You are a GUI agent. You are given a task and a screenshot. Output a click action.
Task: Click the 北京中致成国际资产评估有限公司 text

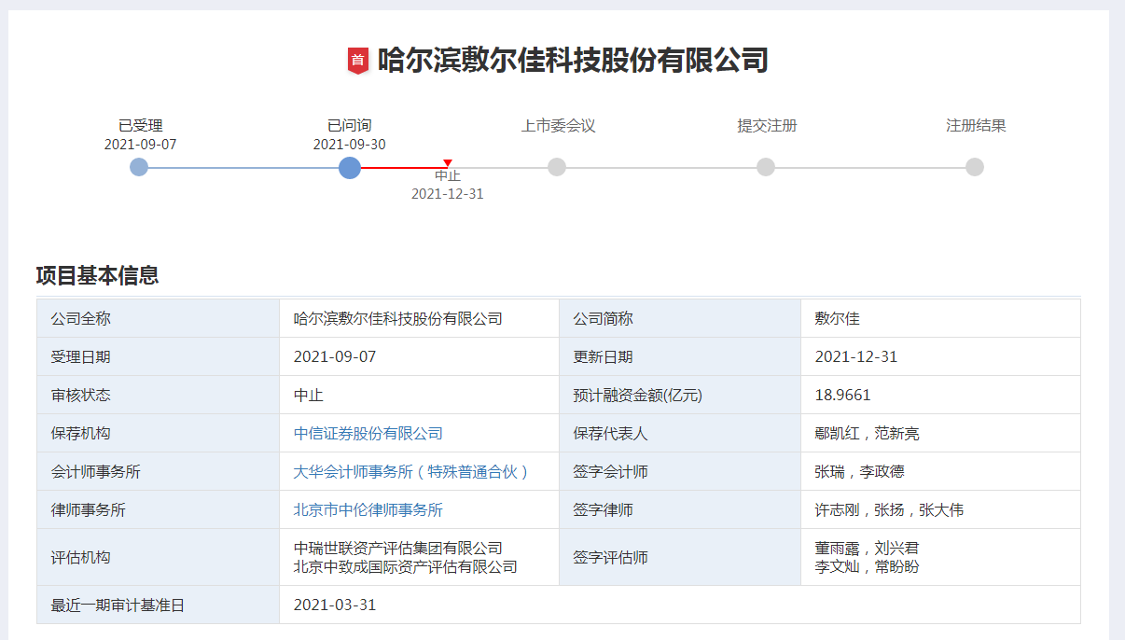(x=405, y=567)
